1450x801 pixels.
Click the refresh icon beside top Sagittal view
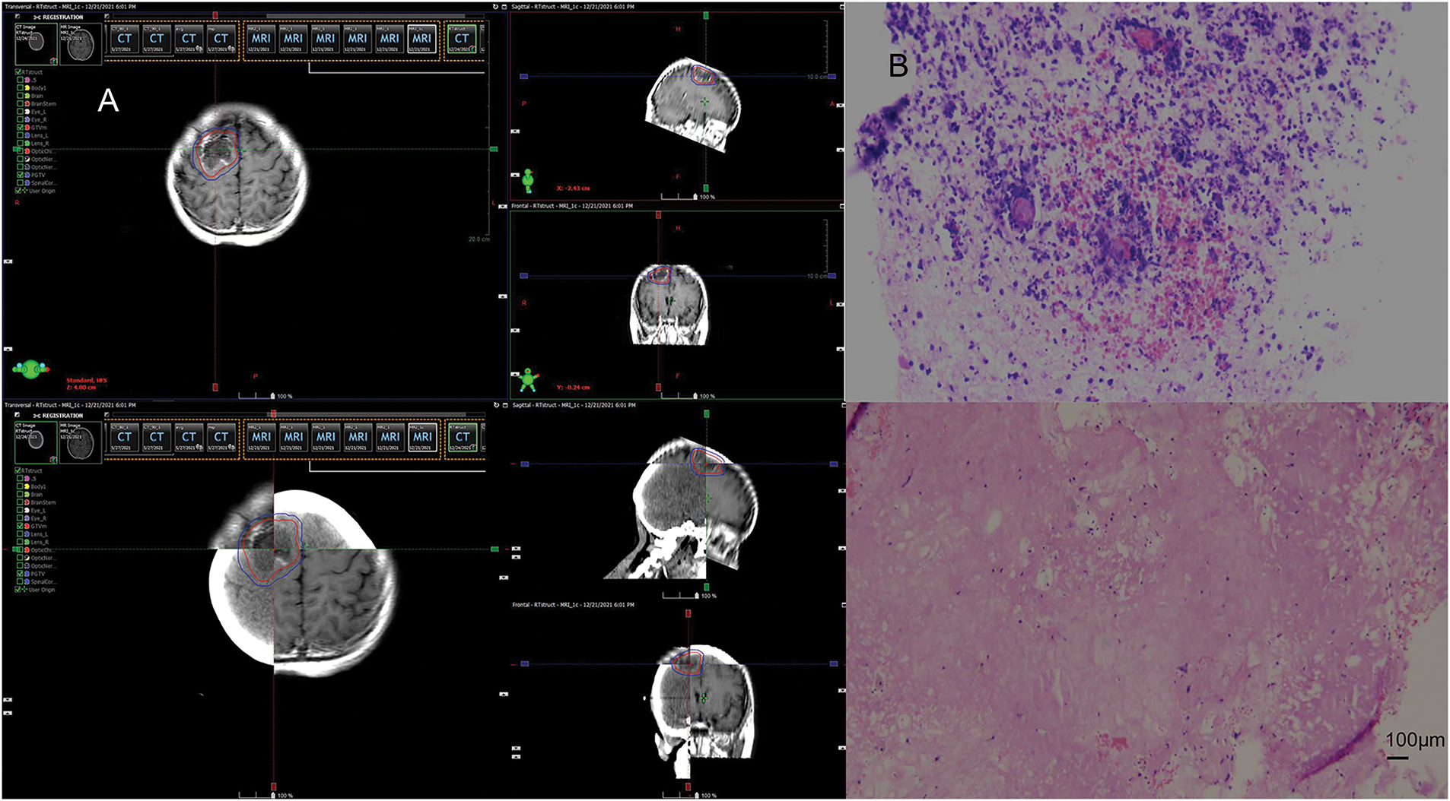click(x=496, y=7)
